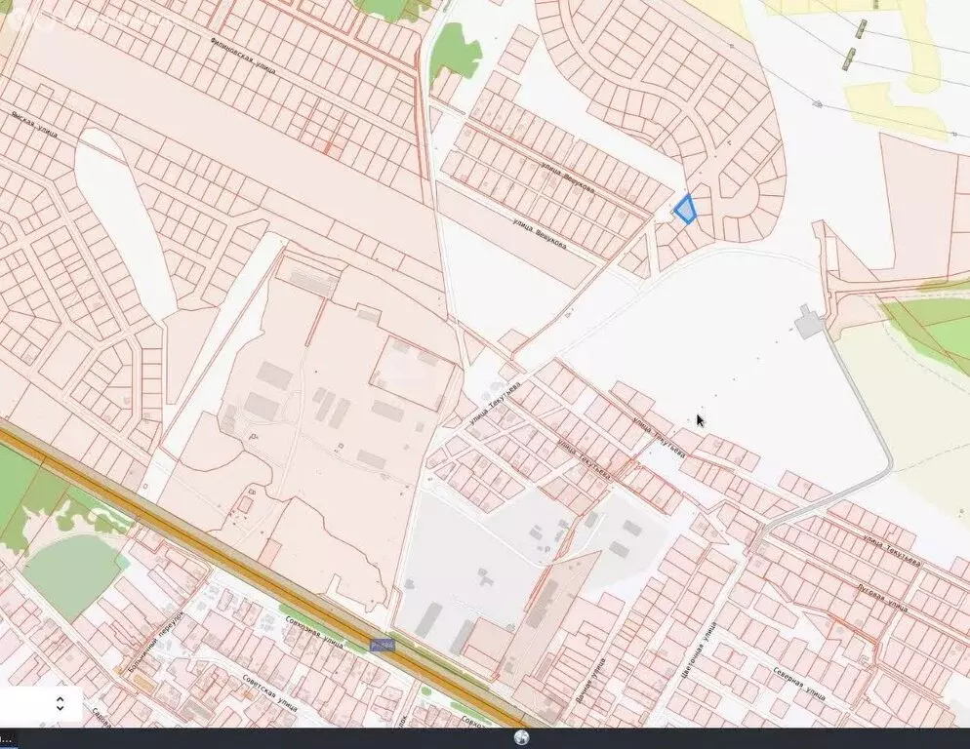Click the 'Советская улица' street label
This screenshot has height=749, width=970.
pos(269,692)
